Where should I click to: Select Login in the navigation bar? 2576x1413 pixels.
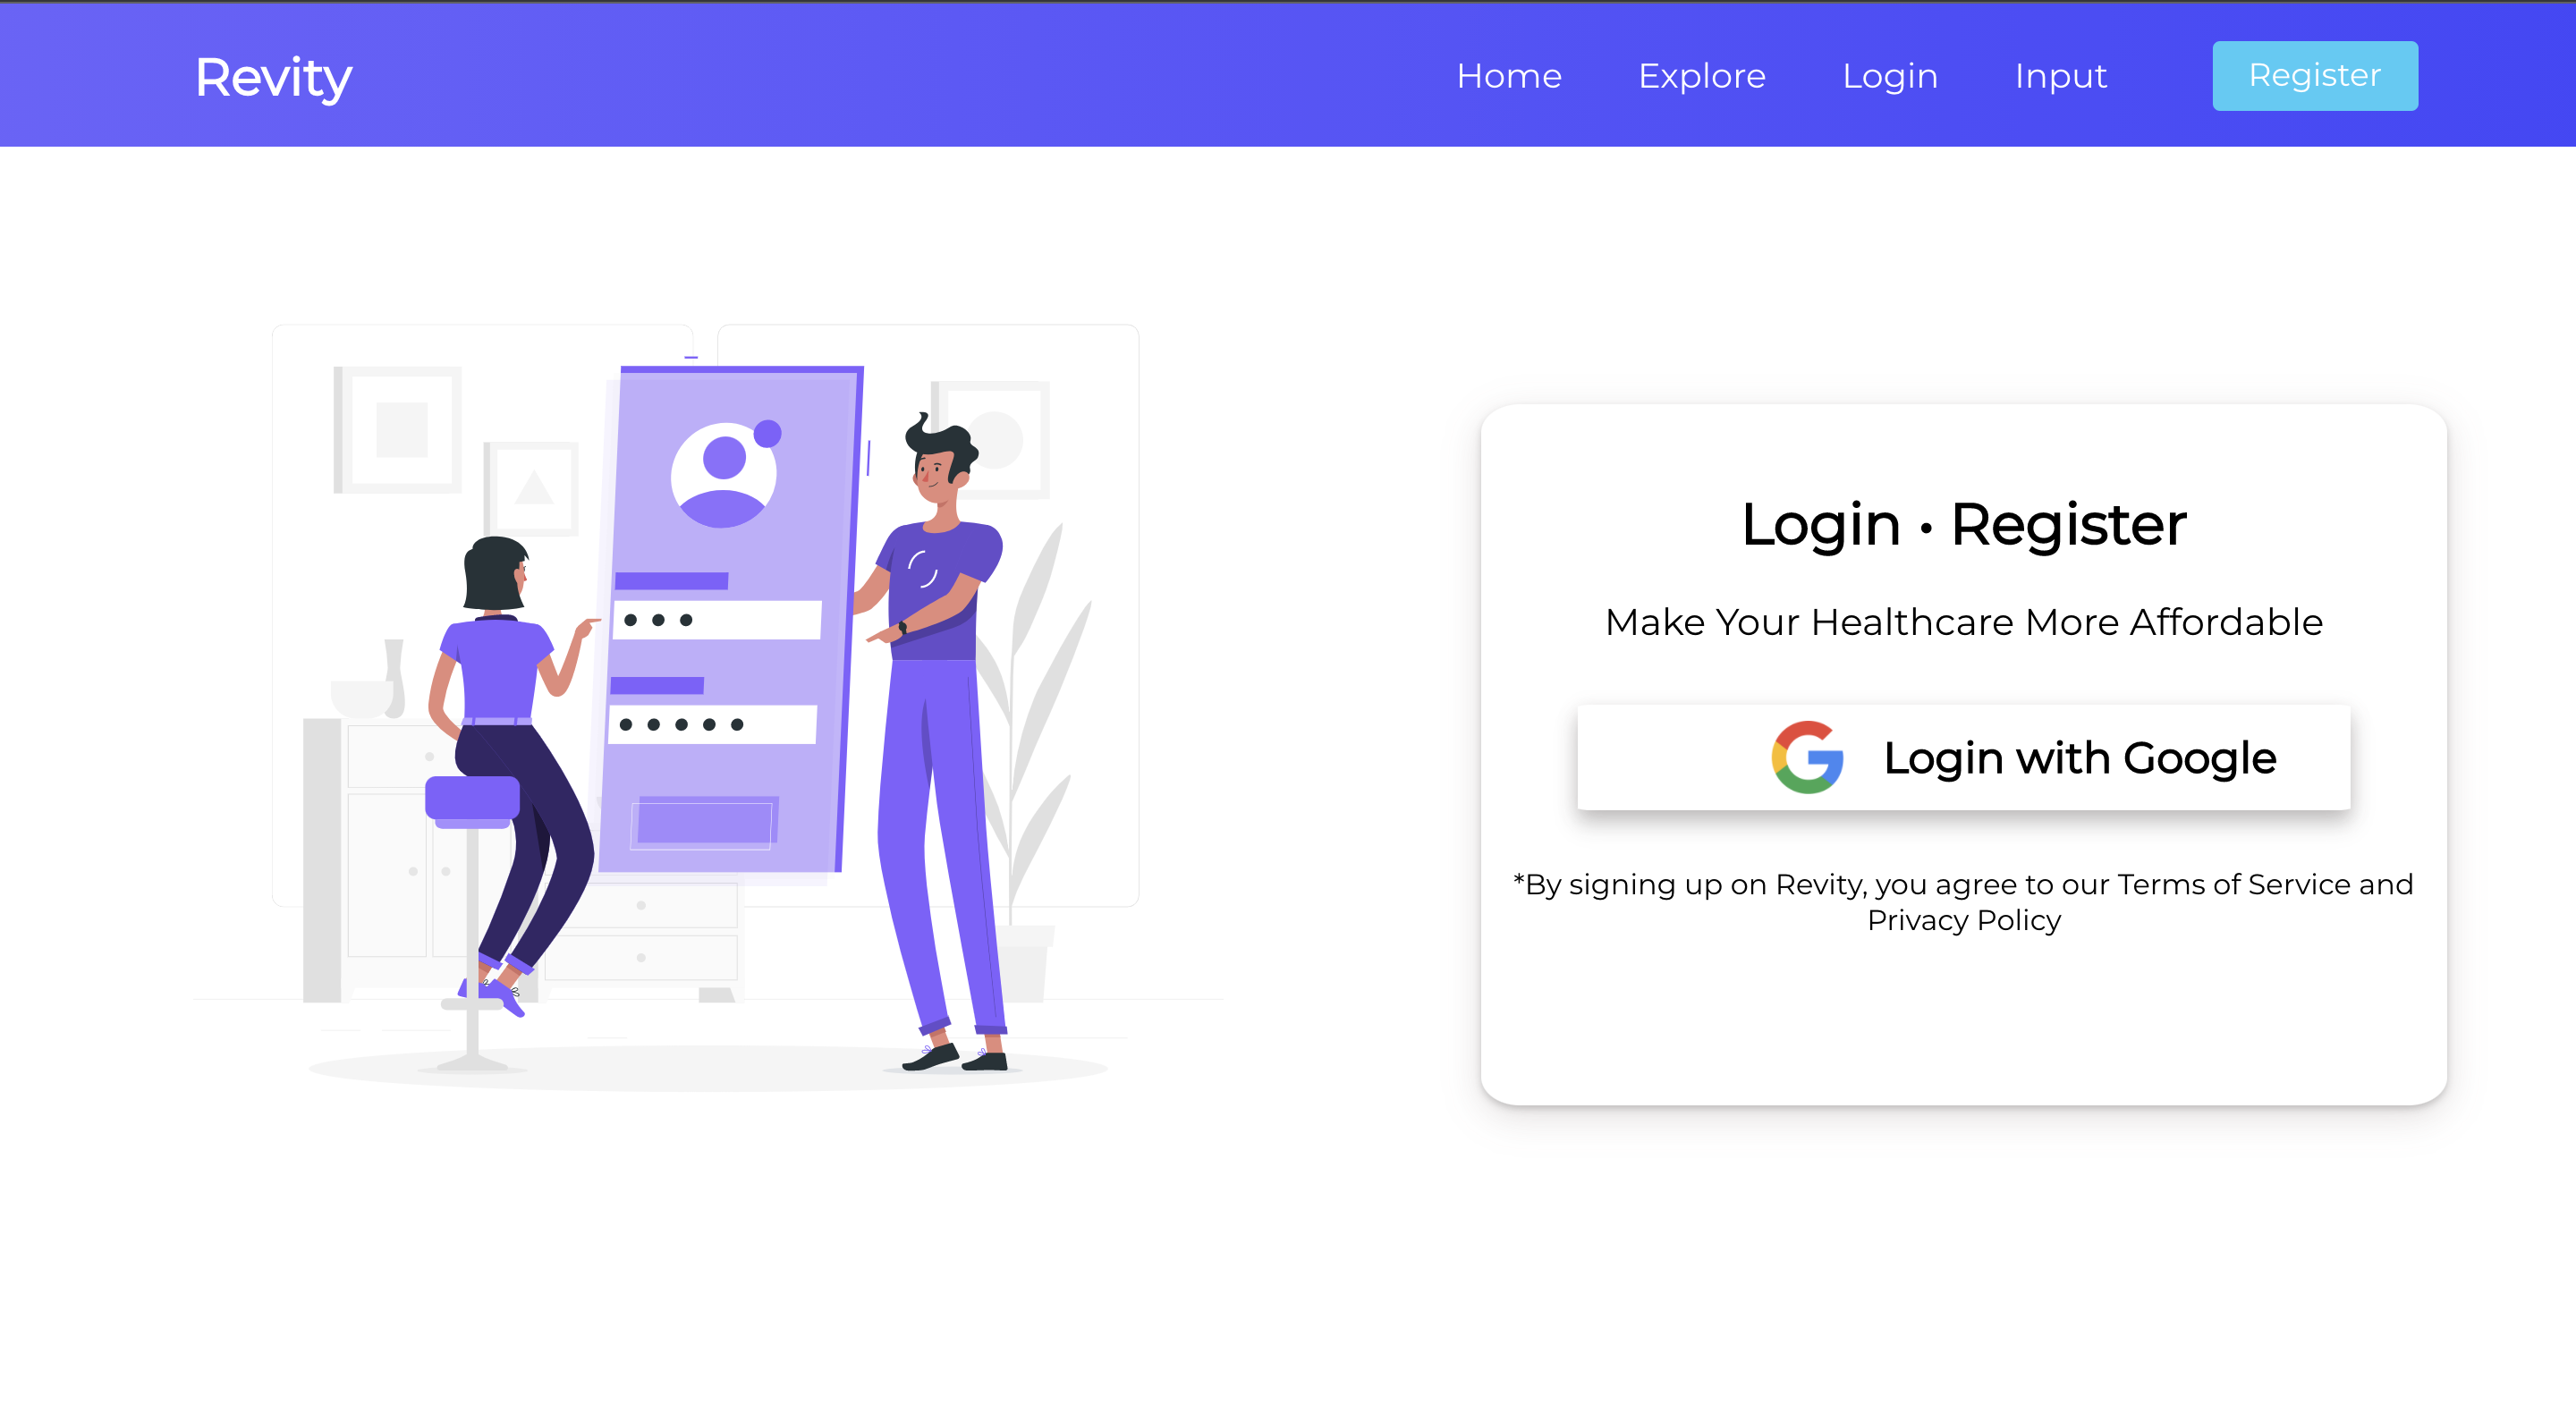point(1890,76)
